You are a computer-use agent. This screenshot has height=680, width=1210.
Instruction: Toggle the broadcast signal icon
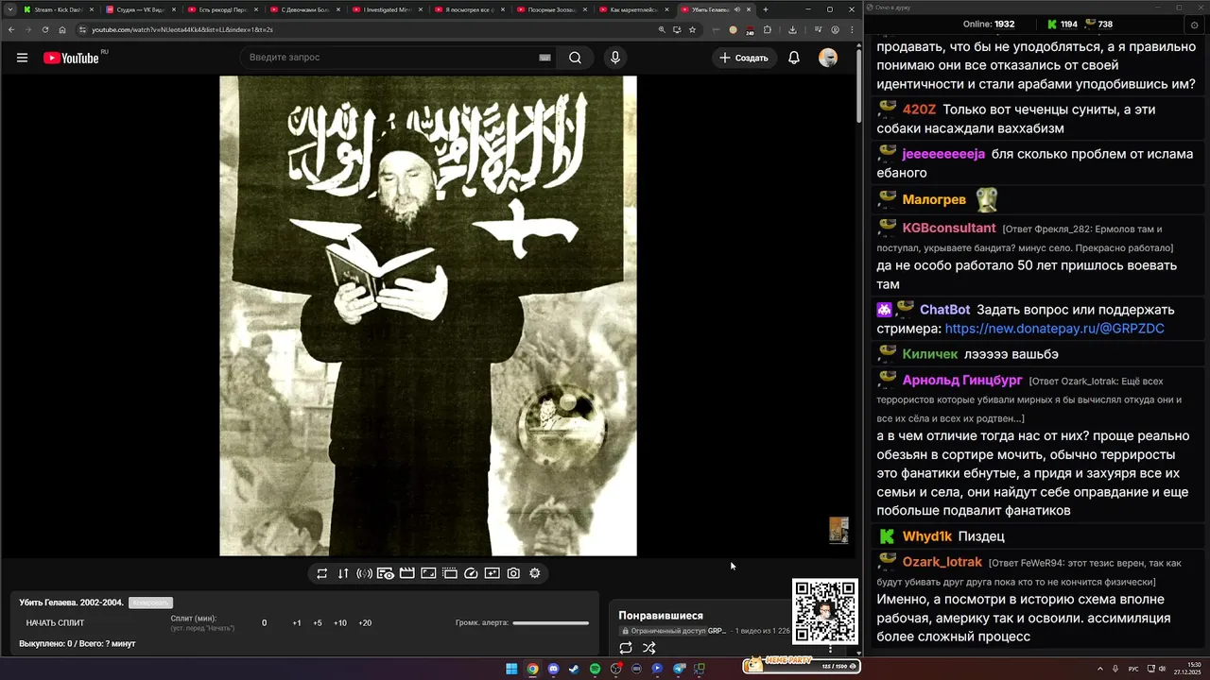pos(364,573)
